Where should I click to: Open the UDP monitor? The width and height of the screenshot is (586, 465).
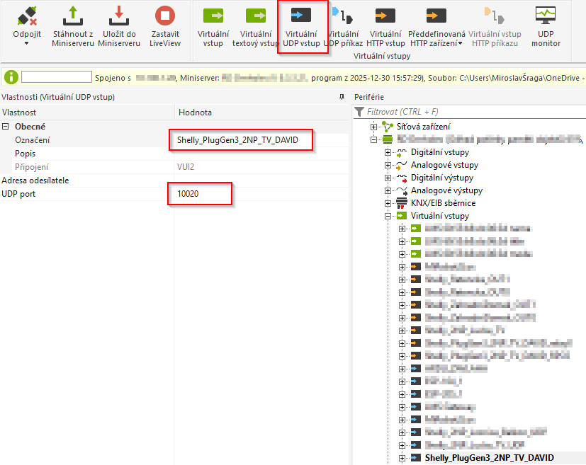pos(546,16)
